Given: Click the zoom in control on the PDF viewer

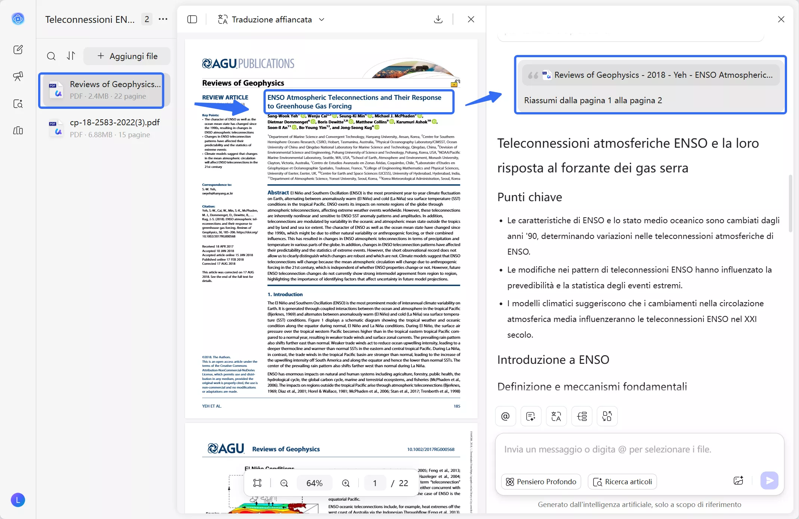Looking at the screenshot, I should [x=345, y=483].
